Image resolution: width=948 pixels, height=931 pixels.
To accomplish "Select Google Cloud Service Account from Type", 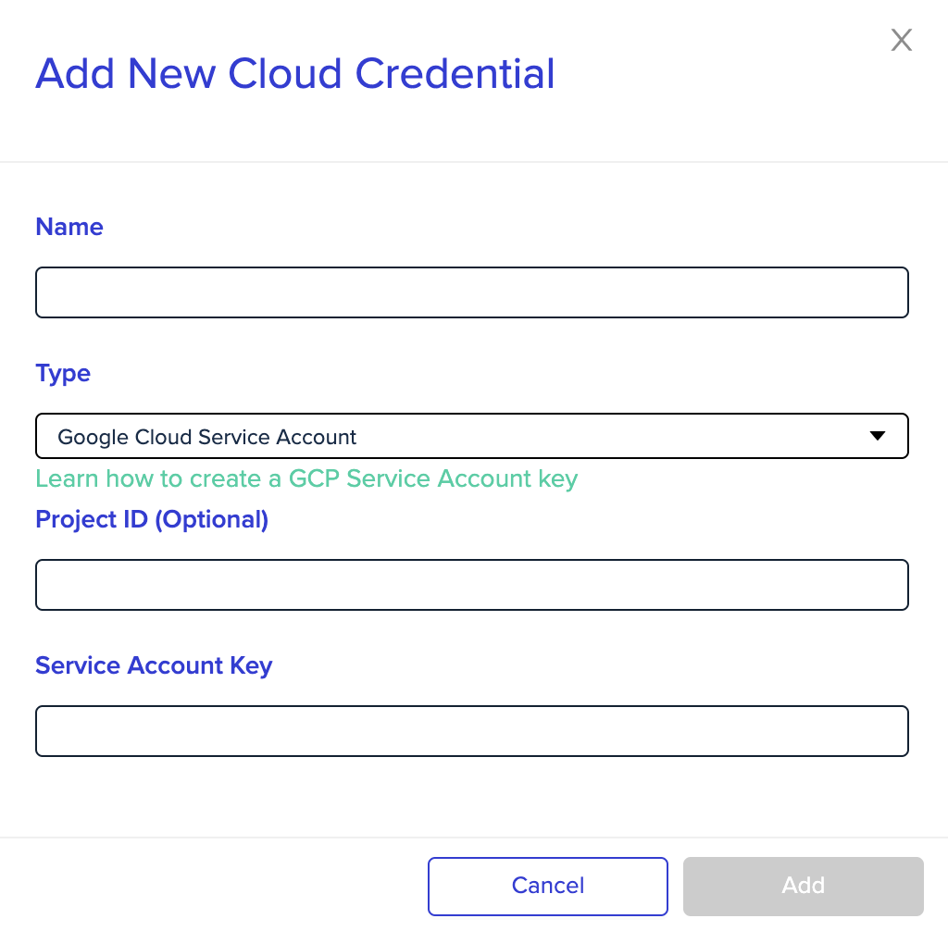I will click(x=472, y=435).
